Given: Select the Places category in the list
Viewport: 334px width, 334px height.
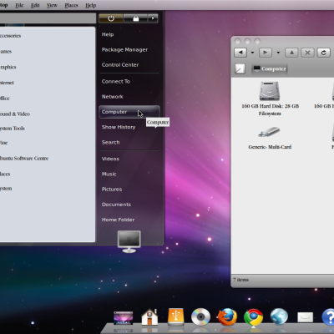Looking at the screenshot, I should click(x=5, y=174).
